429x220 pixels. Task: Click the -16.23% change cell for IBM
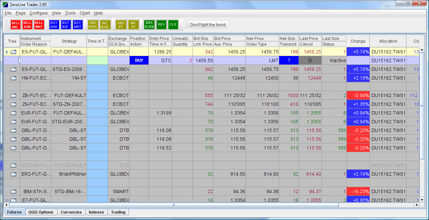pos(358,191)
